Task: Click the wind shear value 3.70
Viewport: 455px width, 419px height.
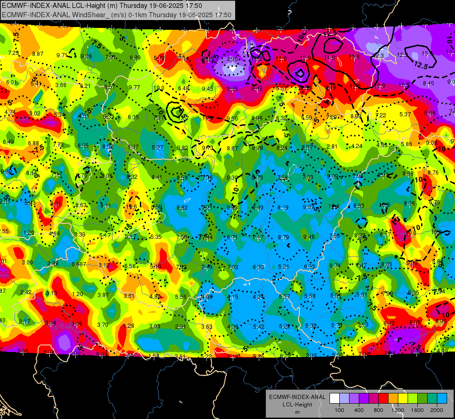Action: [102, 325]
